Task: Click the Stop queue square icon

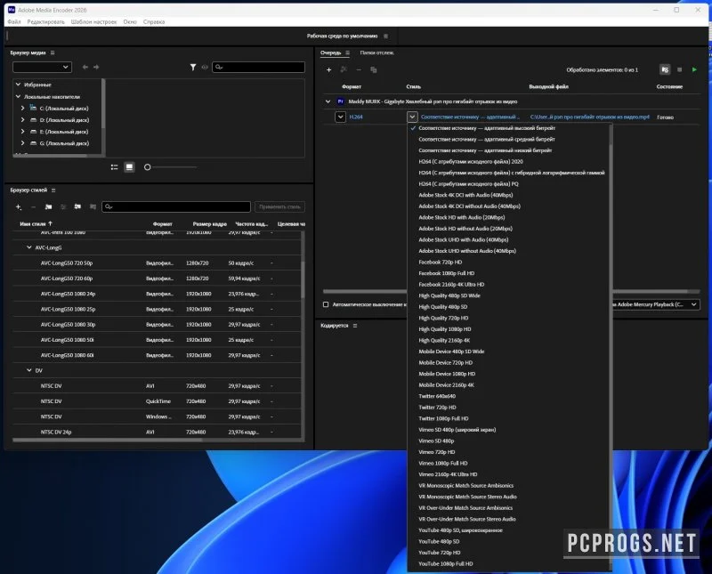Action: pyautogui.click(x=680, y=70)
